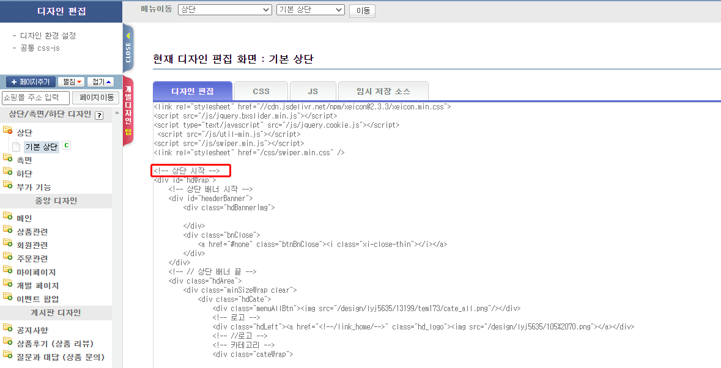Screen dimensions: 721x368
Task: Switch to the JS tab
Action: 312,91
